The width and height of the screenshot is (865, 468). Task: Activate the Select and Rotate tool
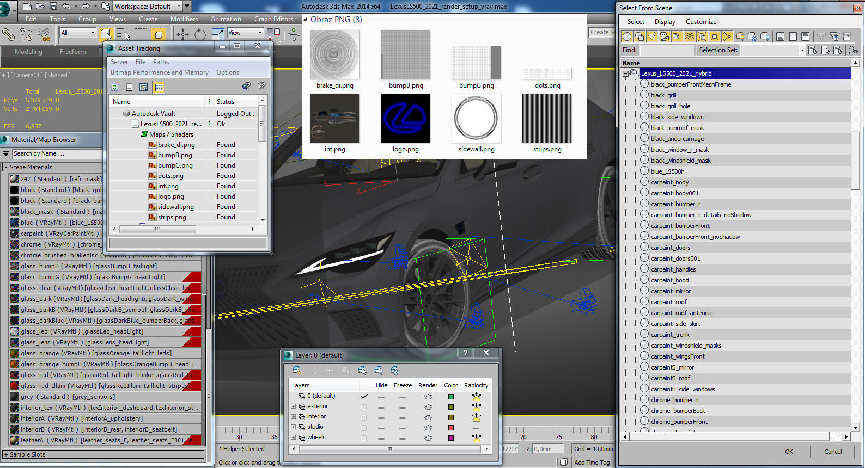click(200, 34)
